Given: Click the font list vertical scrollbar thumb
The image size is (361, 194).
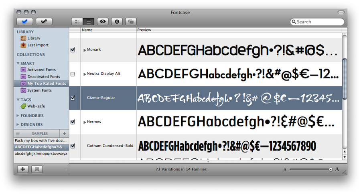Looking at the screenshot, I should click(345, 79).
